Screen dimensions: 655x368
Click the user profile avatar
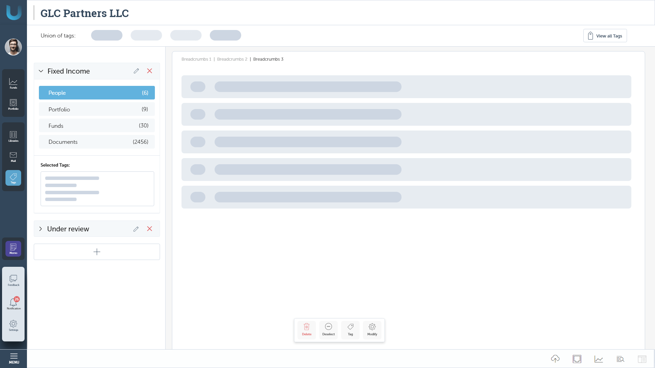coord(13,47)
